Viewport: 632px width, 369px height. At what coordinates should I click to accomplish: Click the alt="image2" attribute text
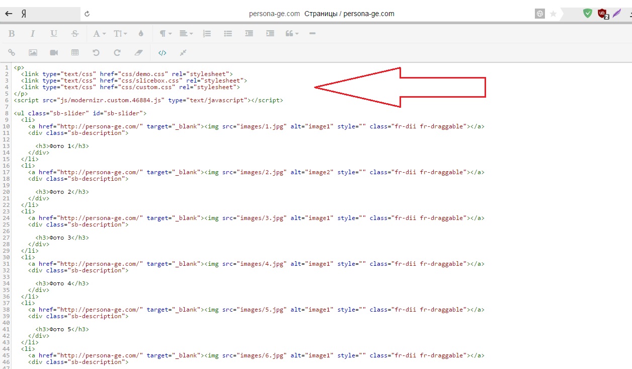[312, 172]
